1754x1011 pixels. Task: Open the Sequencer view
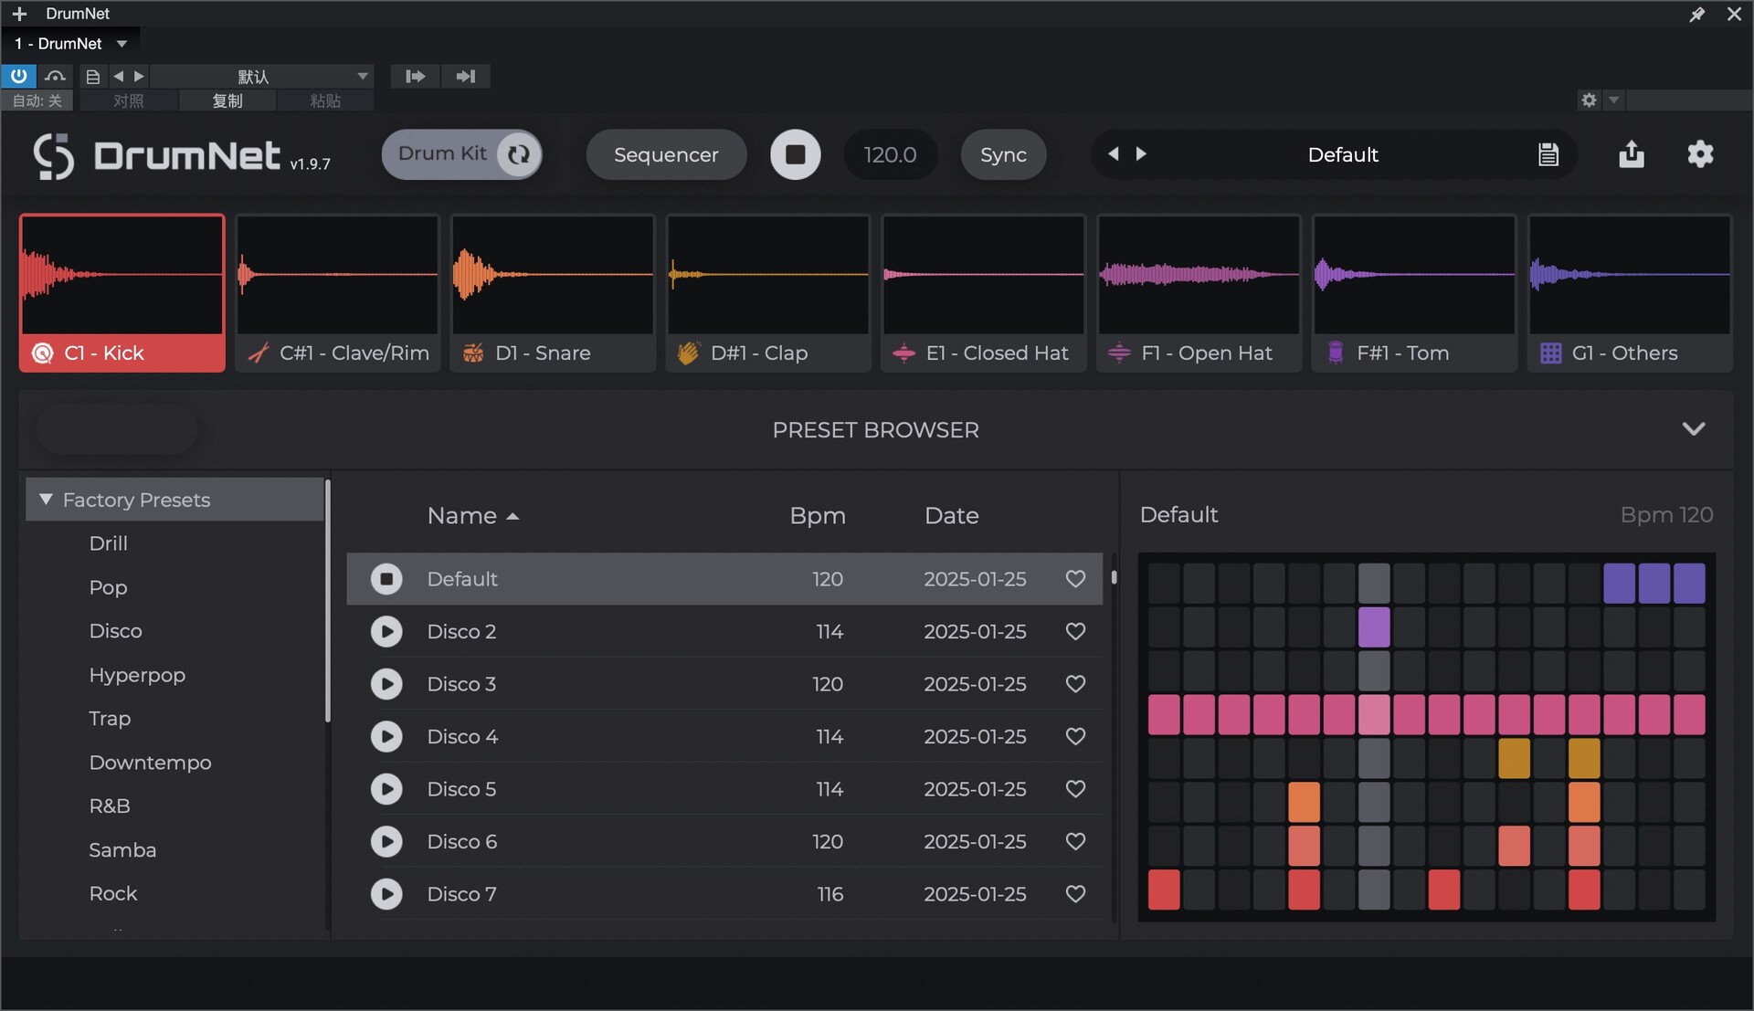pyautogui.click(x=666, y=154)
